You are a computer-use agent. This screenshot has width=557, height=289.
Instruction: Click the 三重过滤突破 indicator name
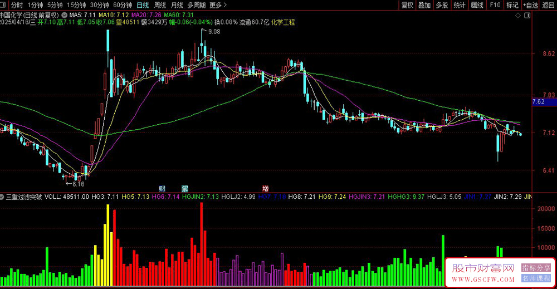point(24,197)
